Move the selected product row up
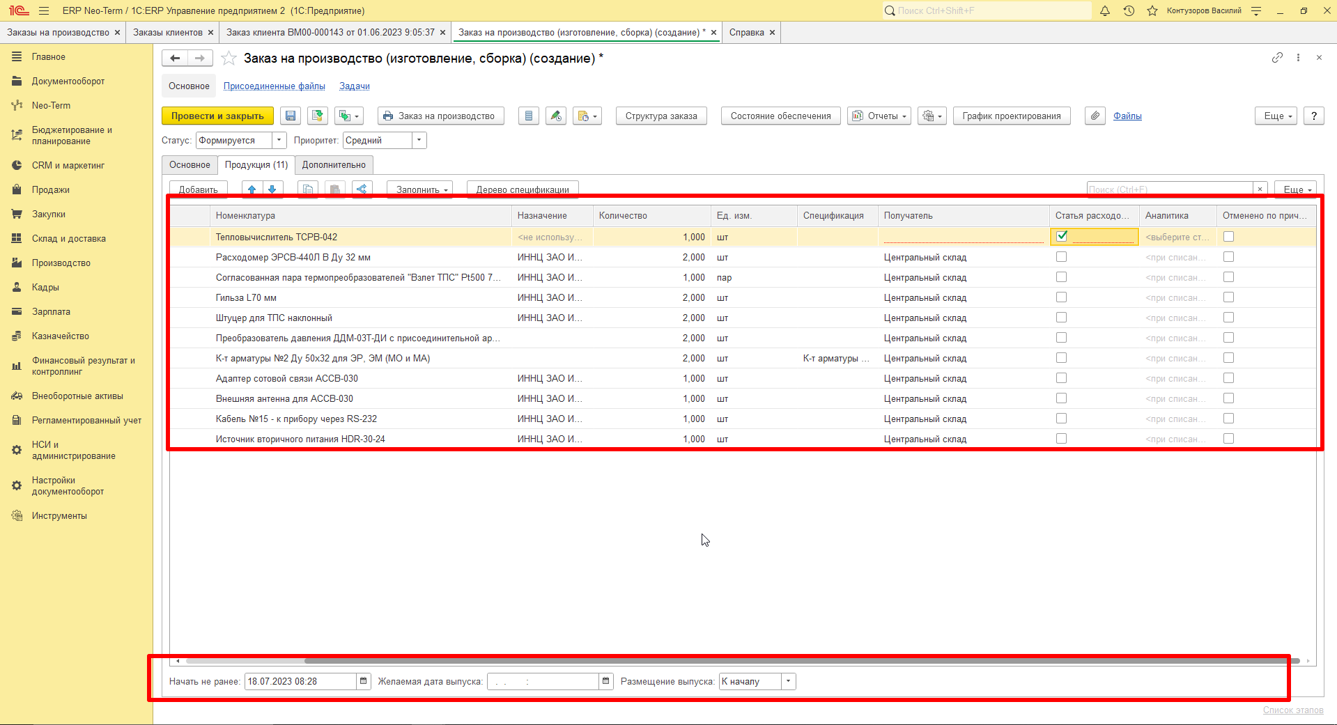The height and width of the screenshot is (725, 1337). click(252, 189)
